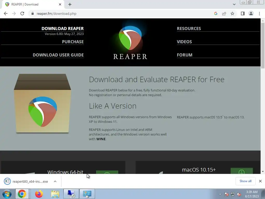
Task: Click Chrome icon in the taskbar
Action: (x=22, y=194)
